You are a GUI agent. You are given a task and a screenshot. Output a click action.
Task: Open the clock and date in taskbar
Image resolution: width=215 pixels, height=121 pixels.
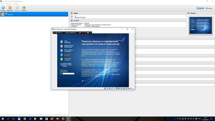click(x=205, y=119)
